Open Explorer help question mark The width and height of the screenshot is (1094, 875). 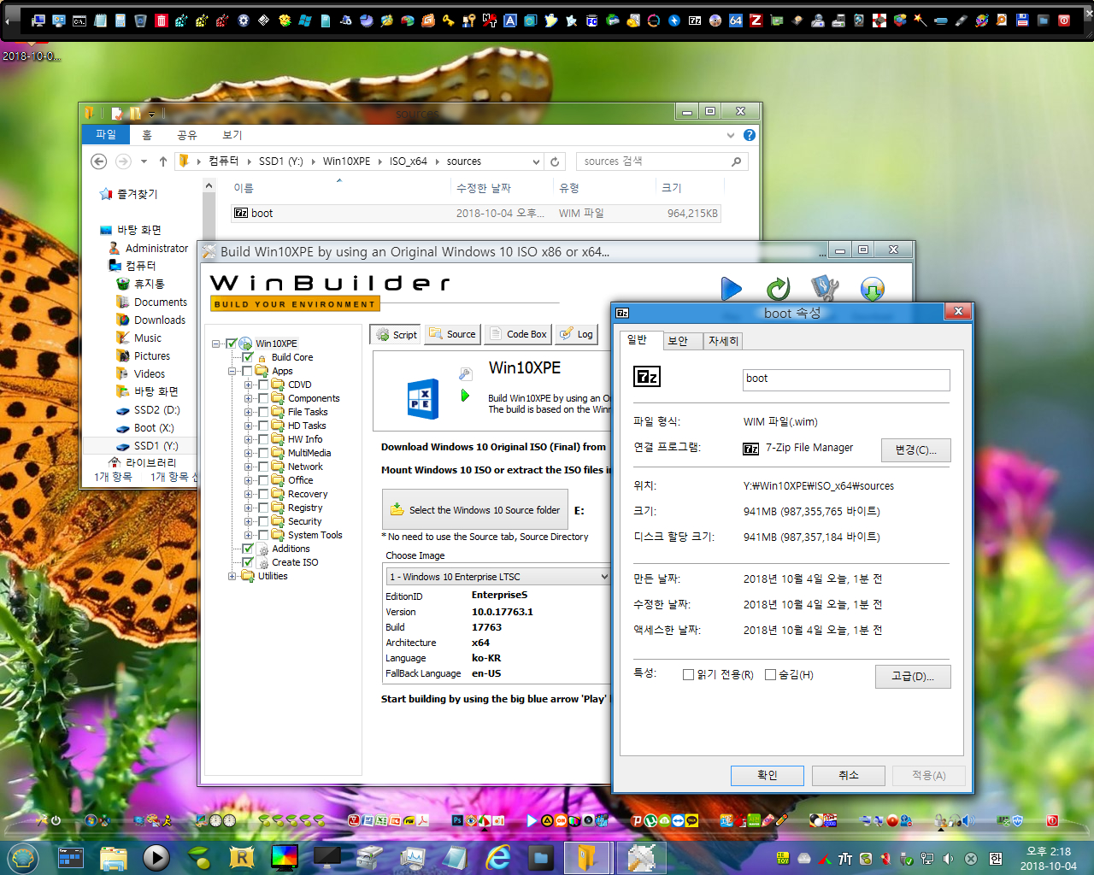pos(750,135)
